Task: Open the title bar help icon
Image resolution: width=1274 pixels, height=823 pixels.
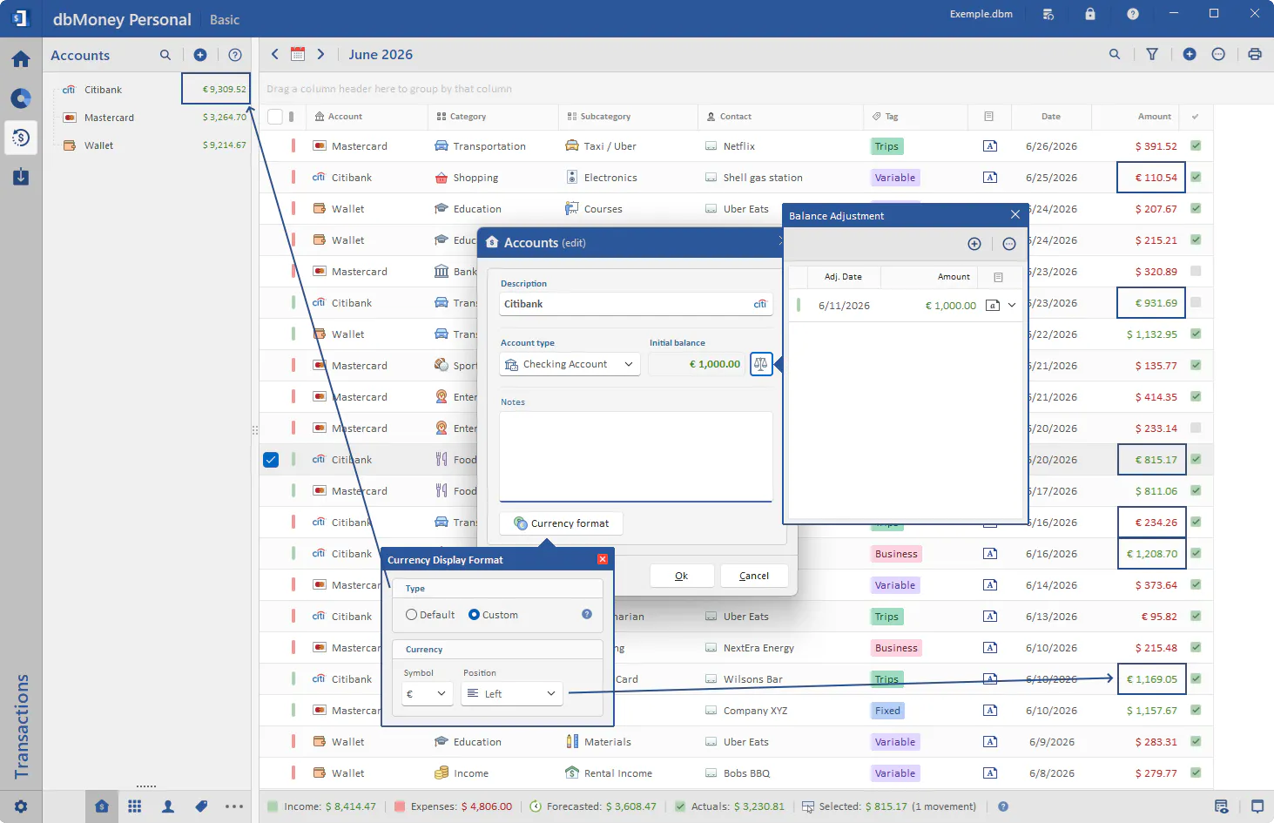Action: tap(1133, 14)
